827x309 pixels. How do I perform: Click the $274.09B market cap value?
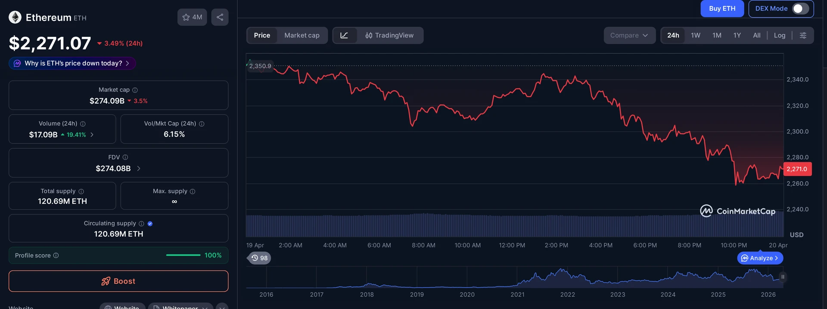(x=107, y=101)
